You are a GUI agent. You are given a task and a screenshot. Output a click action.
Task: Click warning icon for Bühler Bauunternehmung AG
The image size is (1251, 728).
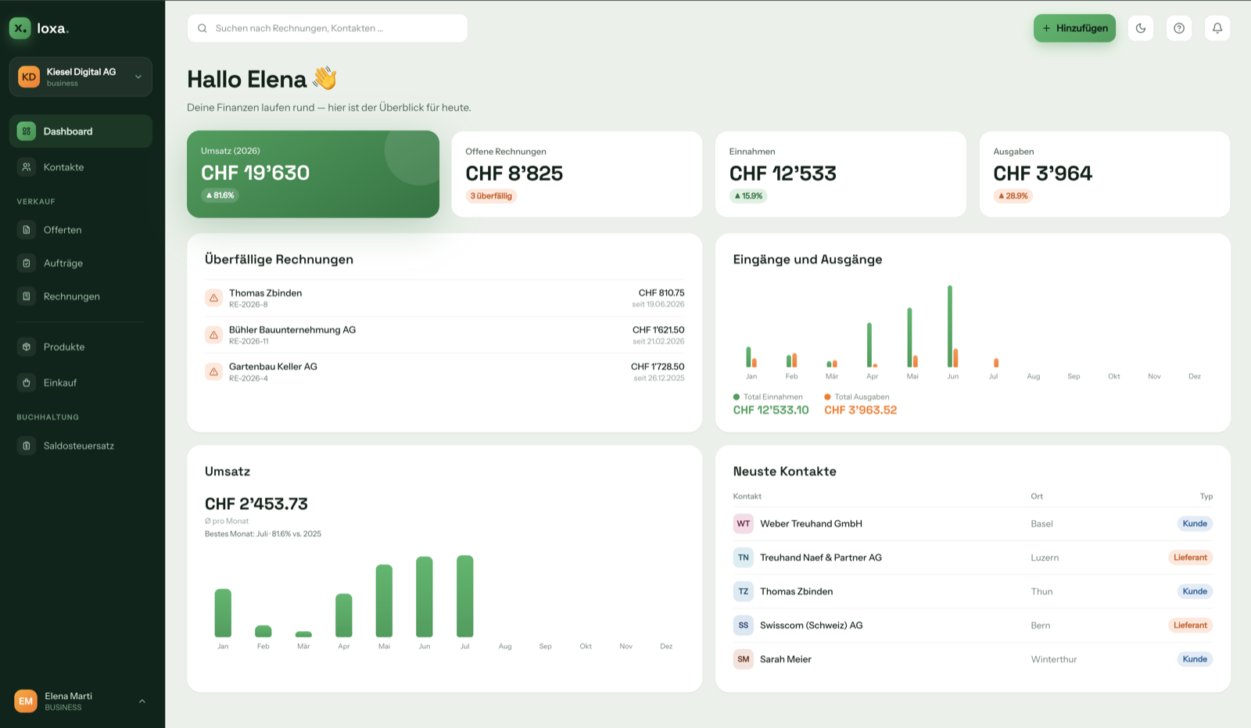pyautogui.click(x=213, y=335)
